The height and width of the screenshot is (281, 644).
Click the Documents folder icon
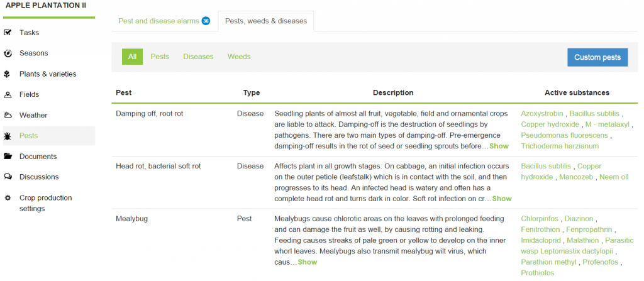pyautogui.click(x=8, y=157)
